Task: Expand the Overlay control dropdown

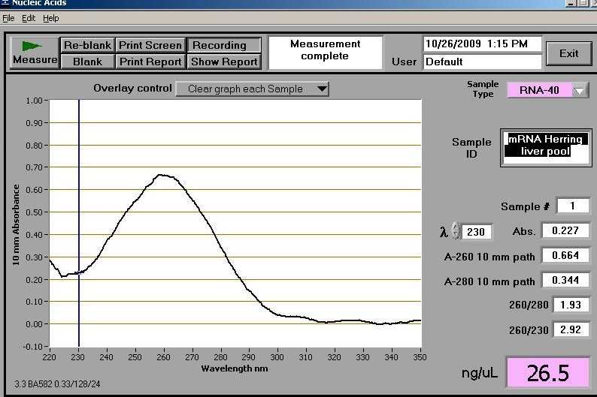Action: pyautogui.click(x=253, y=89)
